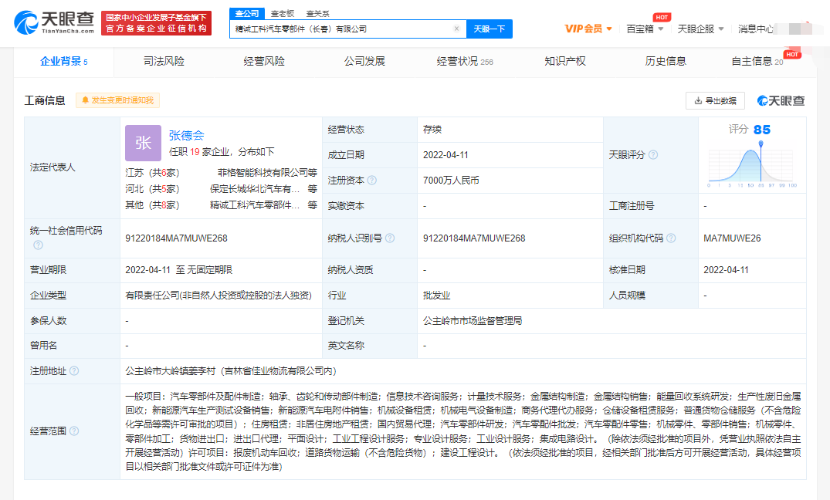Switch to the 司法风险 tab
Viewport: 830px width, 500px height.
[x=164, y=61]
